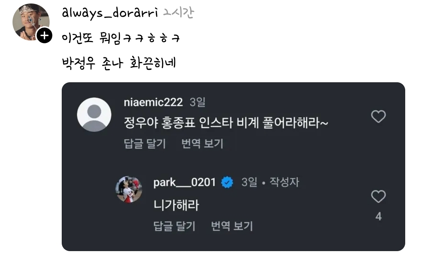Open always_dorarri's profile picture
The height and width of the screenshot is (255, 422).
(x=31, y=22)
